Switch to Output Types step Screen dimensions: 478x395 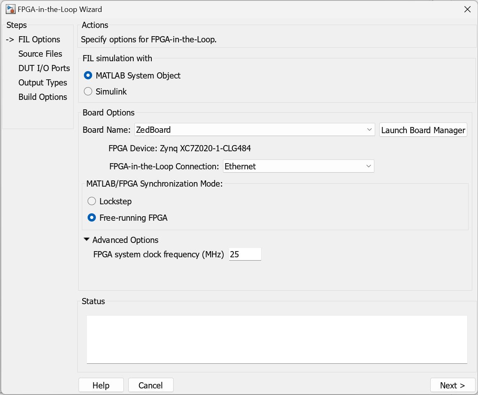(x=43, y=83)
